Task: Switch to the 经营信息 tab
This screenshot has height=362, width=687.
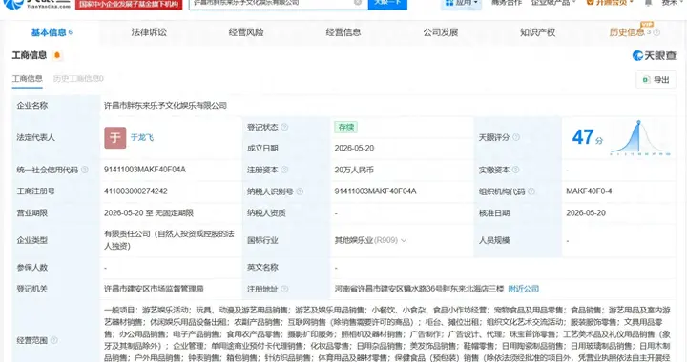Action: coord(343,32)
